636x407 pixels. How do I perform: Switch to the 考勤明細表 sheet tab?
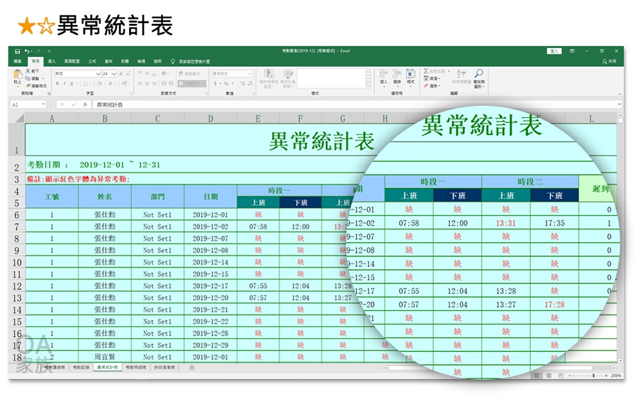pos(137,367)
